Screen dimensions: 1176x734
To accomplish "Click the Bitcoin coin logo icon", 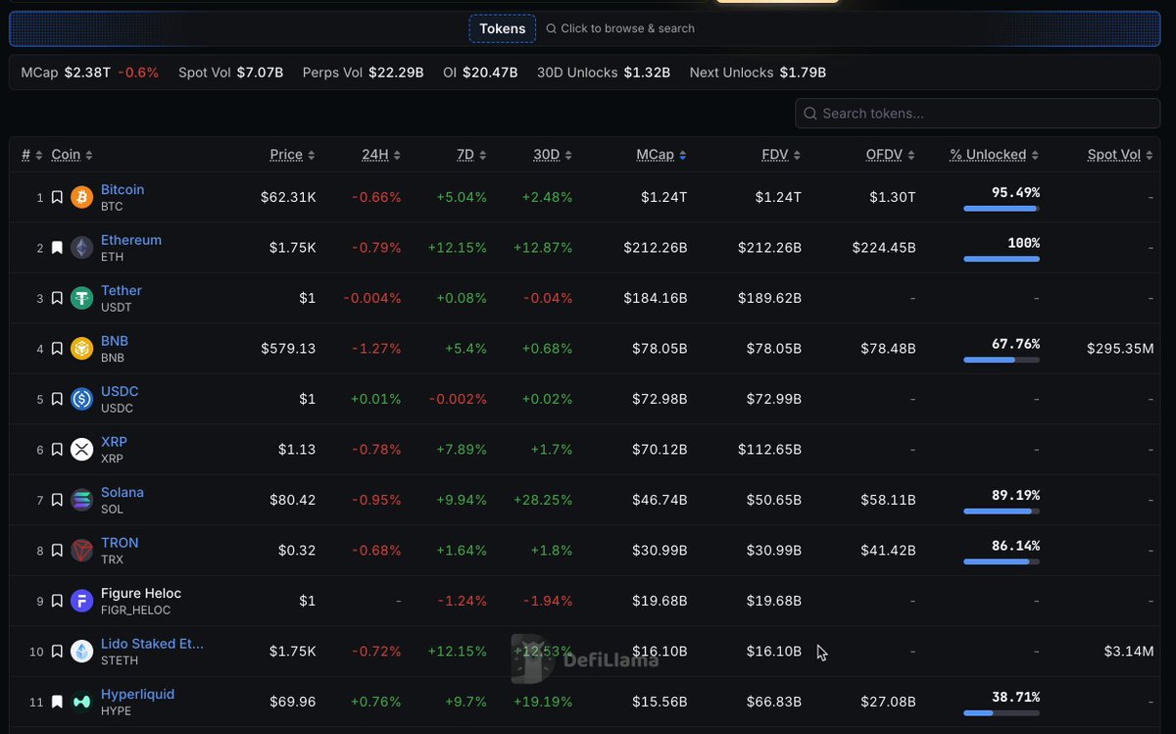I will tap(81, 198).
